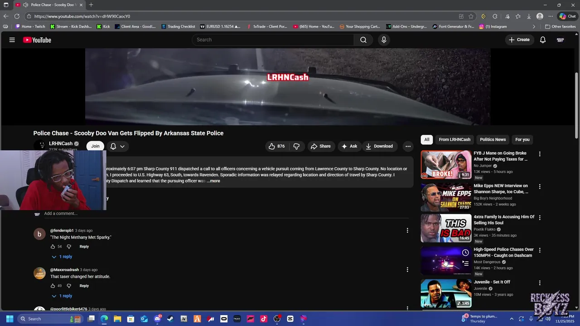Refresh the page
The height and width of the screenshot is (326, 580).
pos(17,16)
